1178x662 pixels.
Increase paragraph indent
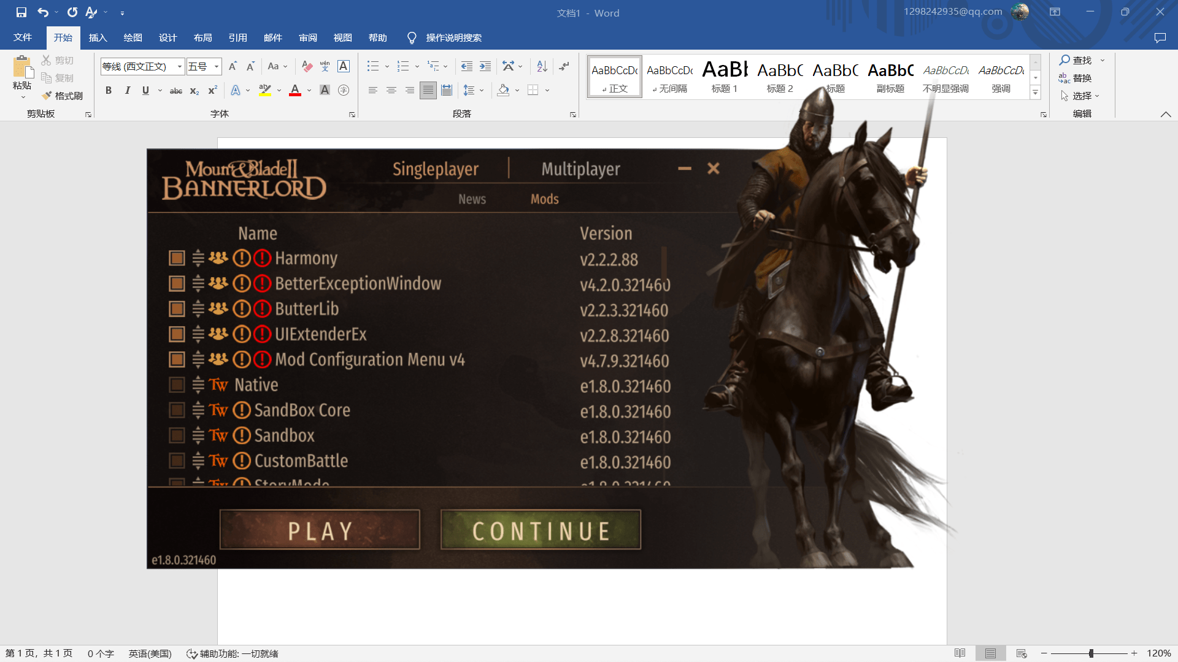pos(485,66)
